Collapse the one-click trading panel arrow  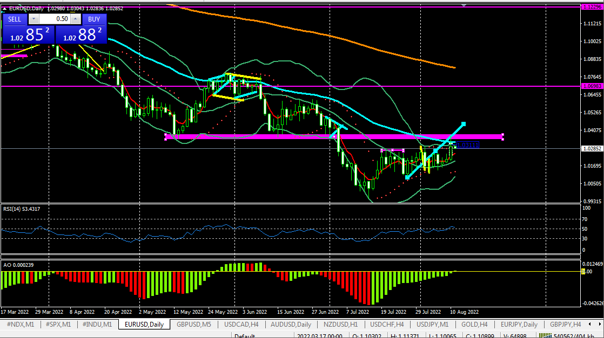[x=5, y=9]
